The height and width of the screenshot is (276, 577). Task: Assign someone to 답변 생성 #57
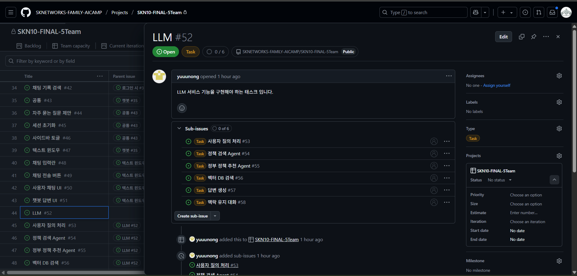coord(434,190)
